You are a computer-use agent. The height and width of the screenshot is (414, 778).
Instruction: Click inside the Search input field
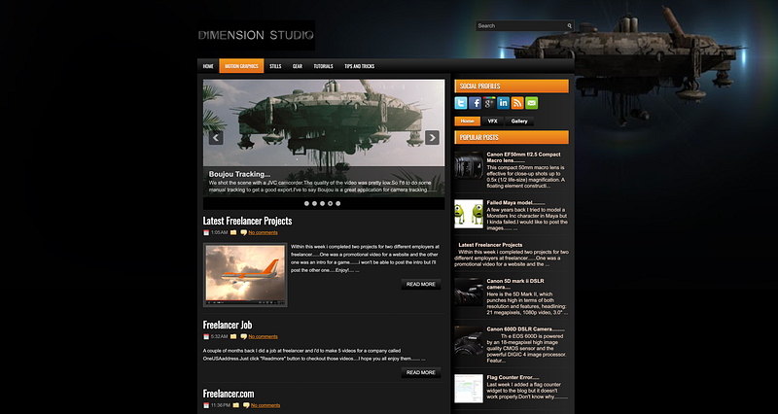click(x=521, y=26)
